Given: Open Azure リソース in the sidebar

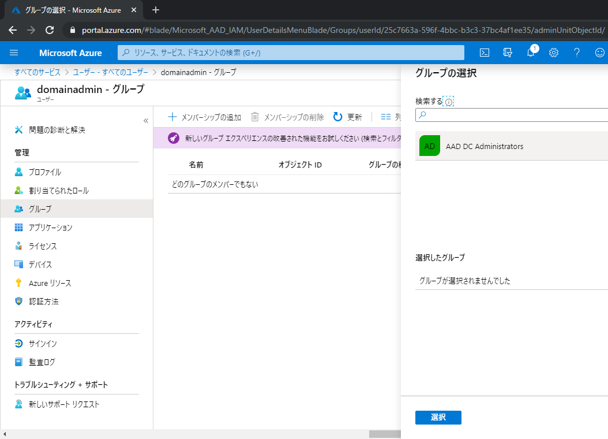Looking at the screenshot, I should [76, 283].
